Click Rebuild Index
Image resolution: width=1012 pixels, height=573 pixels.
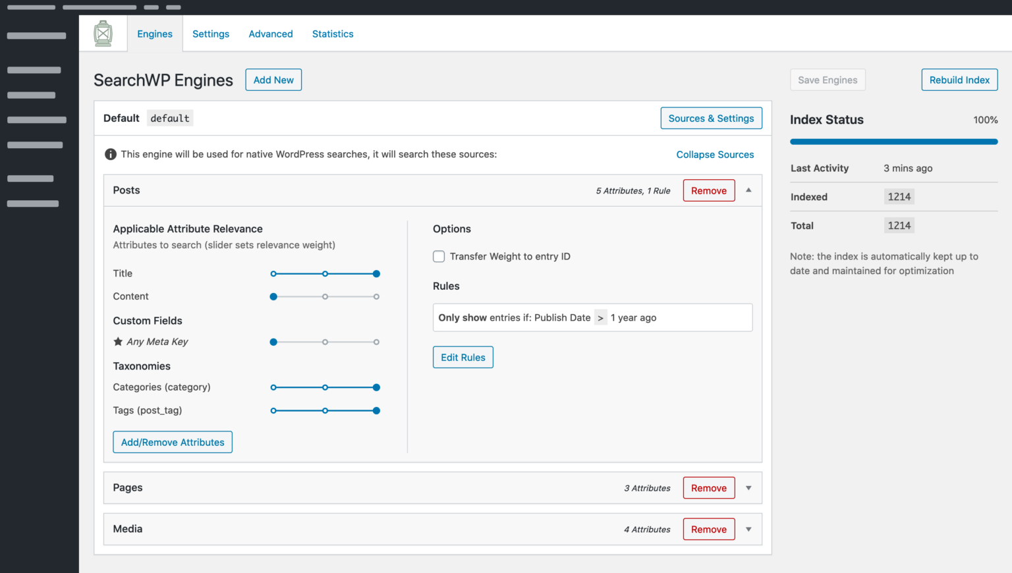(959, 80)
